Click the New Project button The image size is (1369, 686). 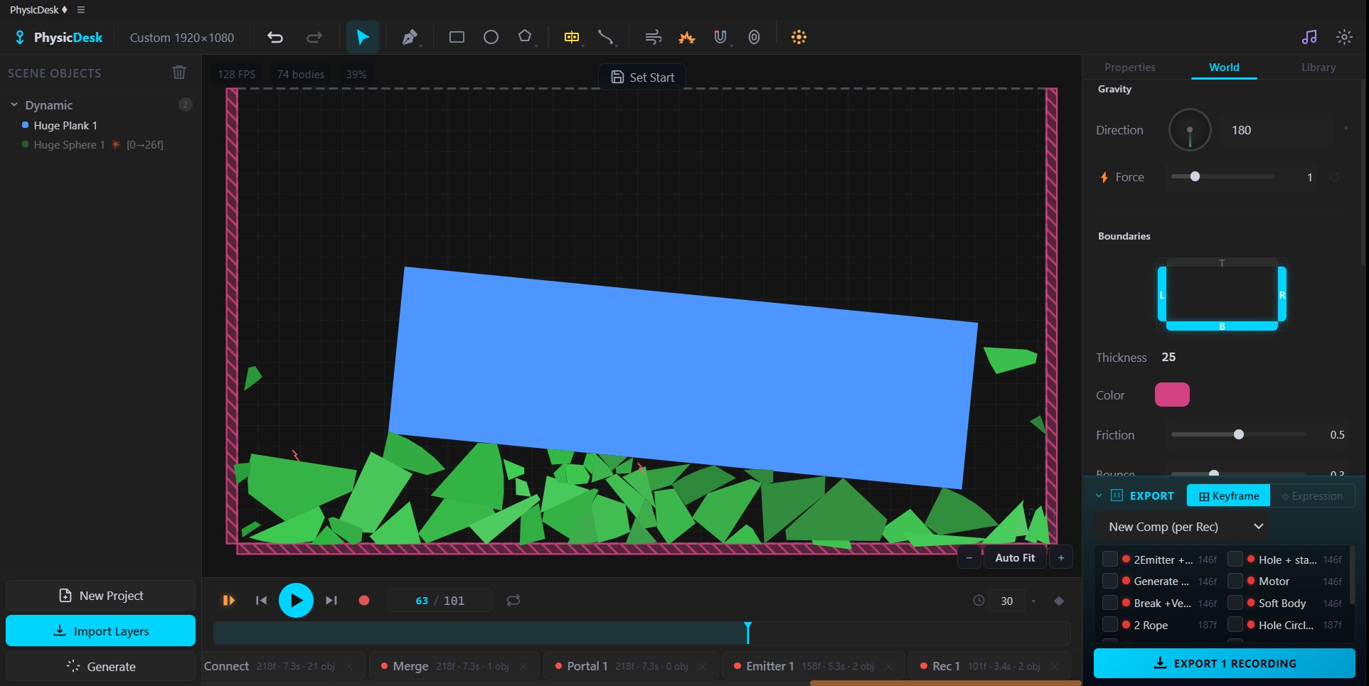coord(100,596)
